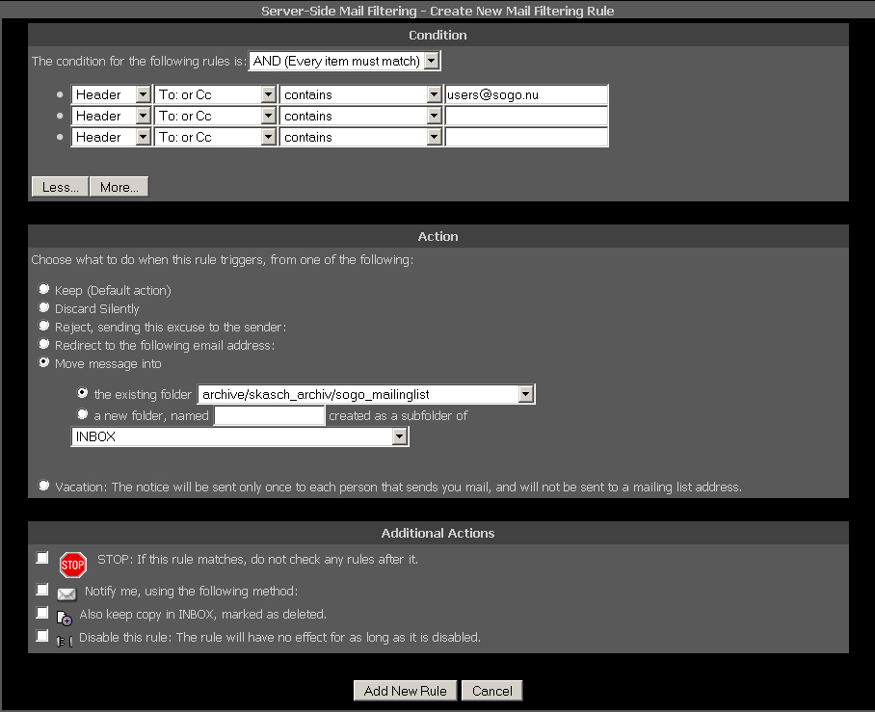Viewport: 875px width, 712px height.
Task: Enable the STOP rule checkbox
Action: coord(42,559)
